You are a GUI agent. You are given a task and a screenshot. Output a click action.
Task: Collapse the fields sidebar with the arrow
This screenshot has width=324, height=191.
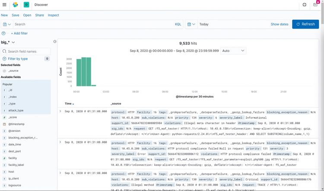tap(55, 42)
